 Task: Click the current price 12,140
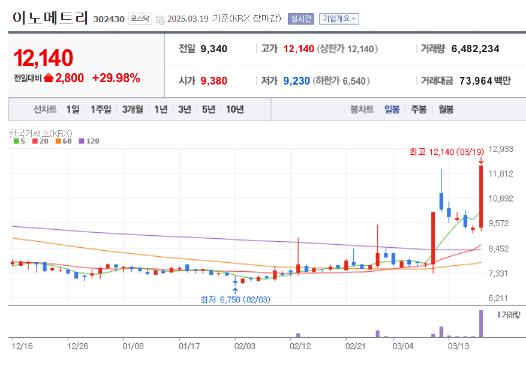point(43,58)
